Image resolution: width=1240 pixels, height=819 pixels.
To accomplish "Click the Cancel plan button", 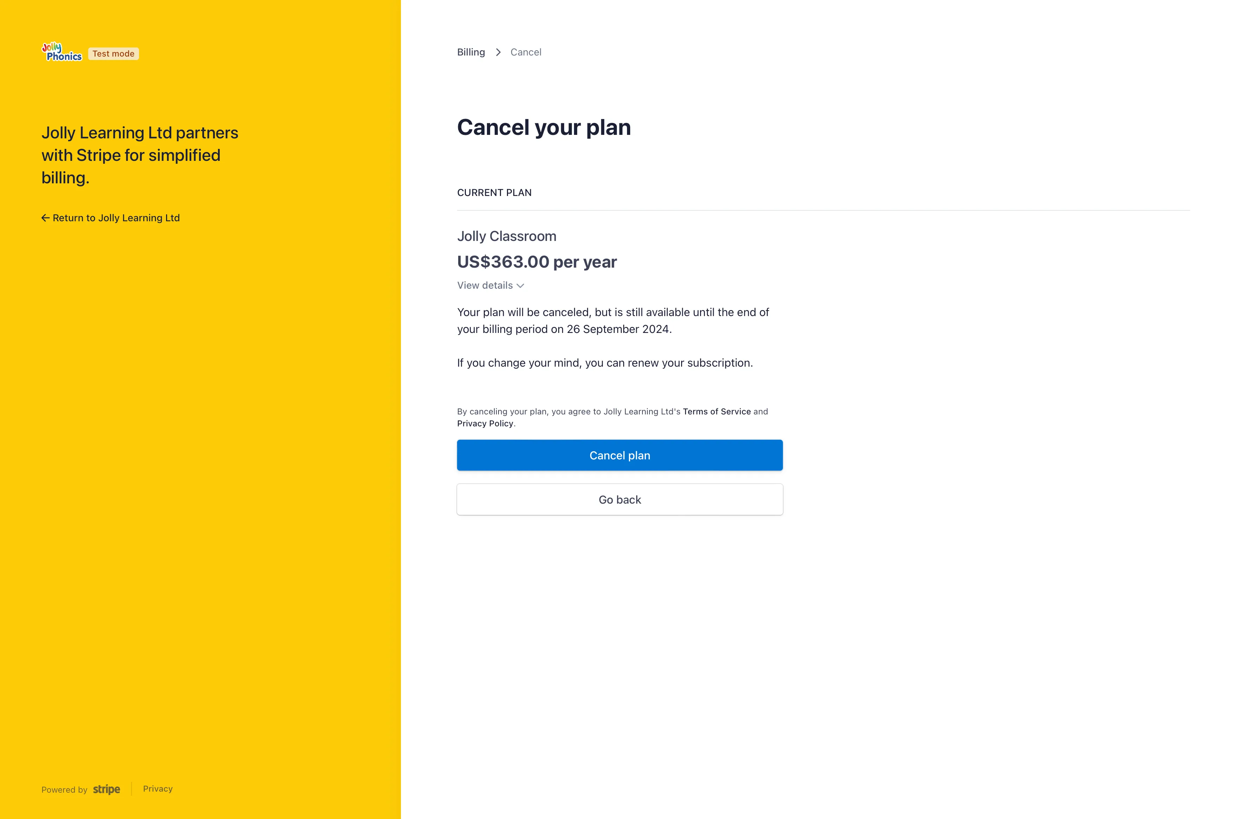I will tap(619, 455).
